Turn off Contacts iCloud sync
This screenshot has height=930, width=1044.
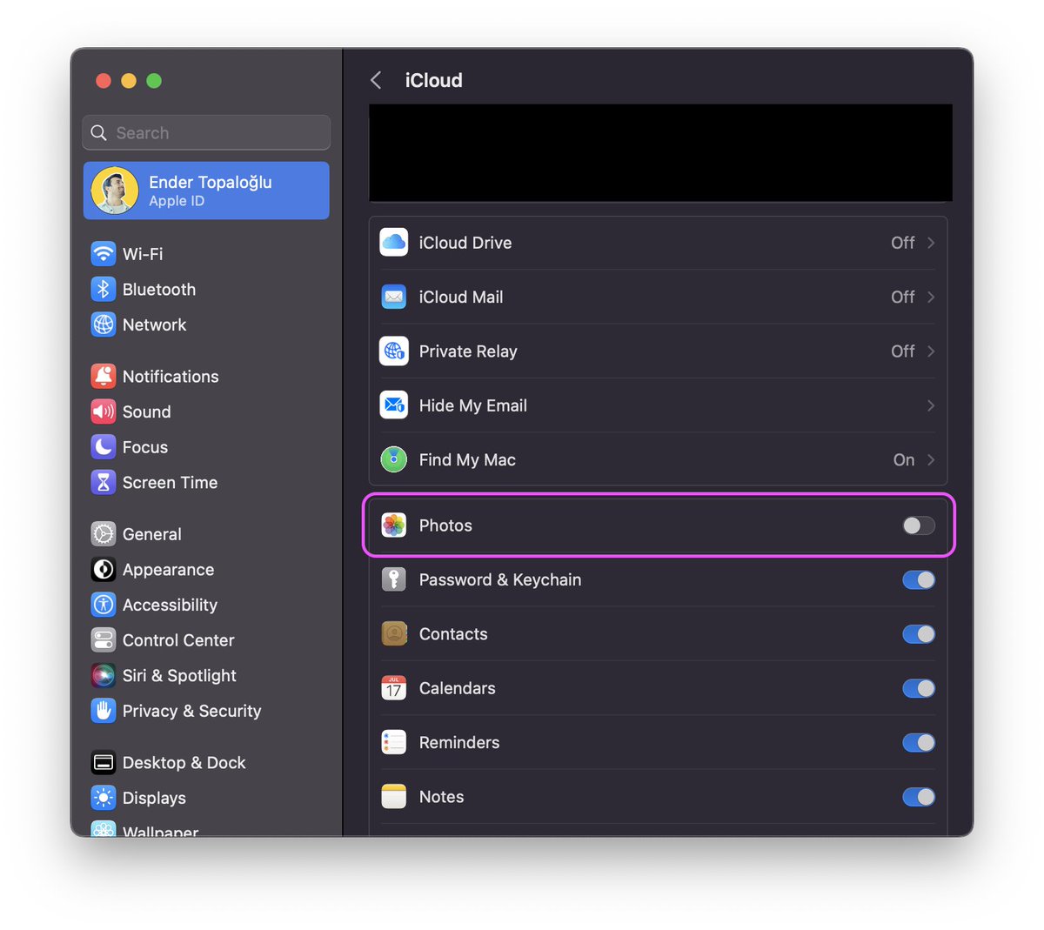click(918, 634)
